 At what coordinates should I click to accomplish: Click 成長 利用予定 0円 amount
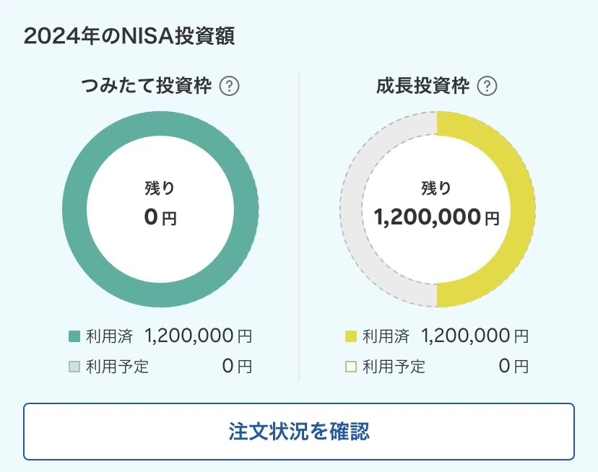point(513,367)
